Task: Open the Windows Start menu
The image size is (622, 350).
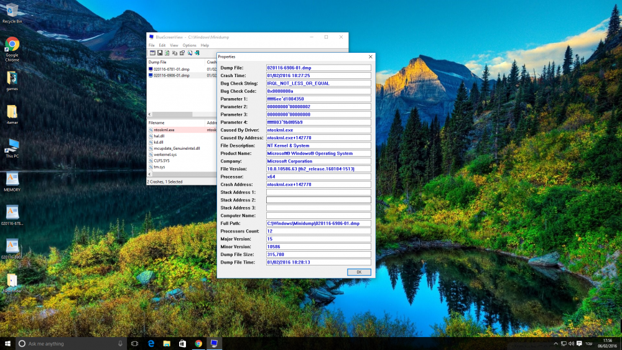Action: pyautogui.click(x=7, y=343)
